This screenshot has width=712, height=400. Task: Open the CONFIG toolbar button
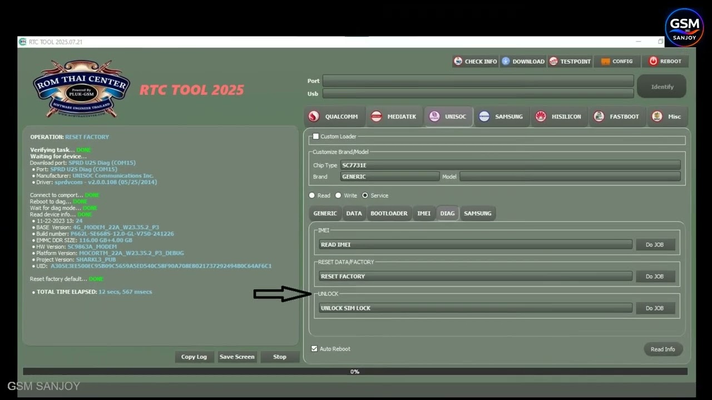pos(617,61)
